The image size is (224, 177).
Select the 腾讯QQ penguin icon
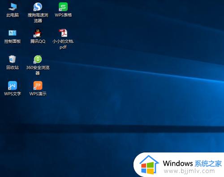[37, 33]
